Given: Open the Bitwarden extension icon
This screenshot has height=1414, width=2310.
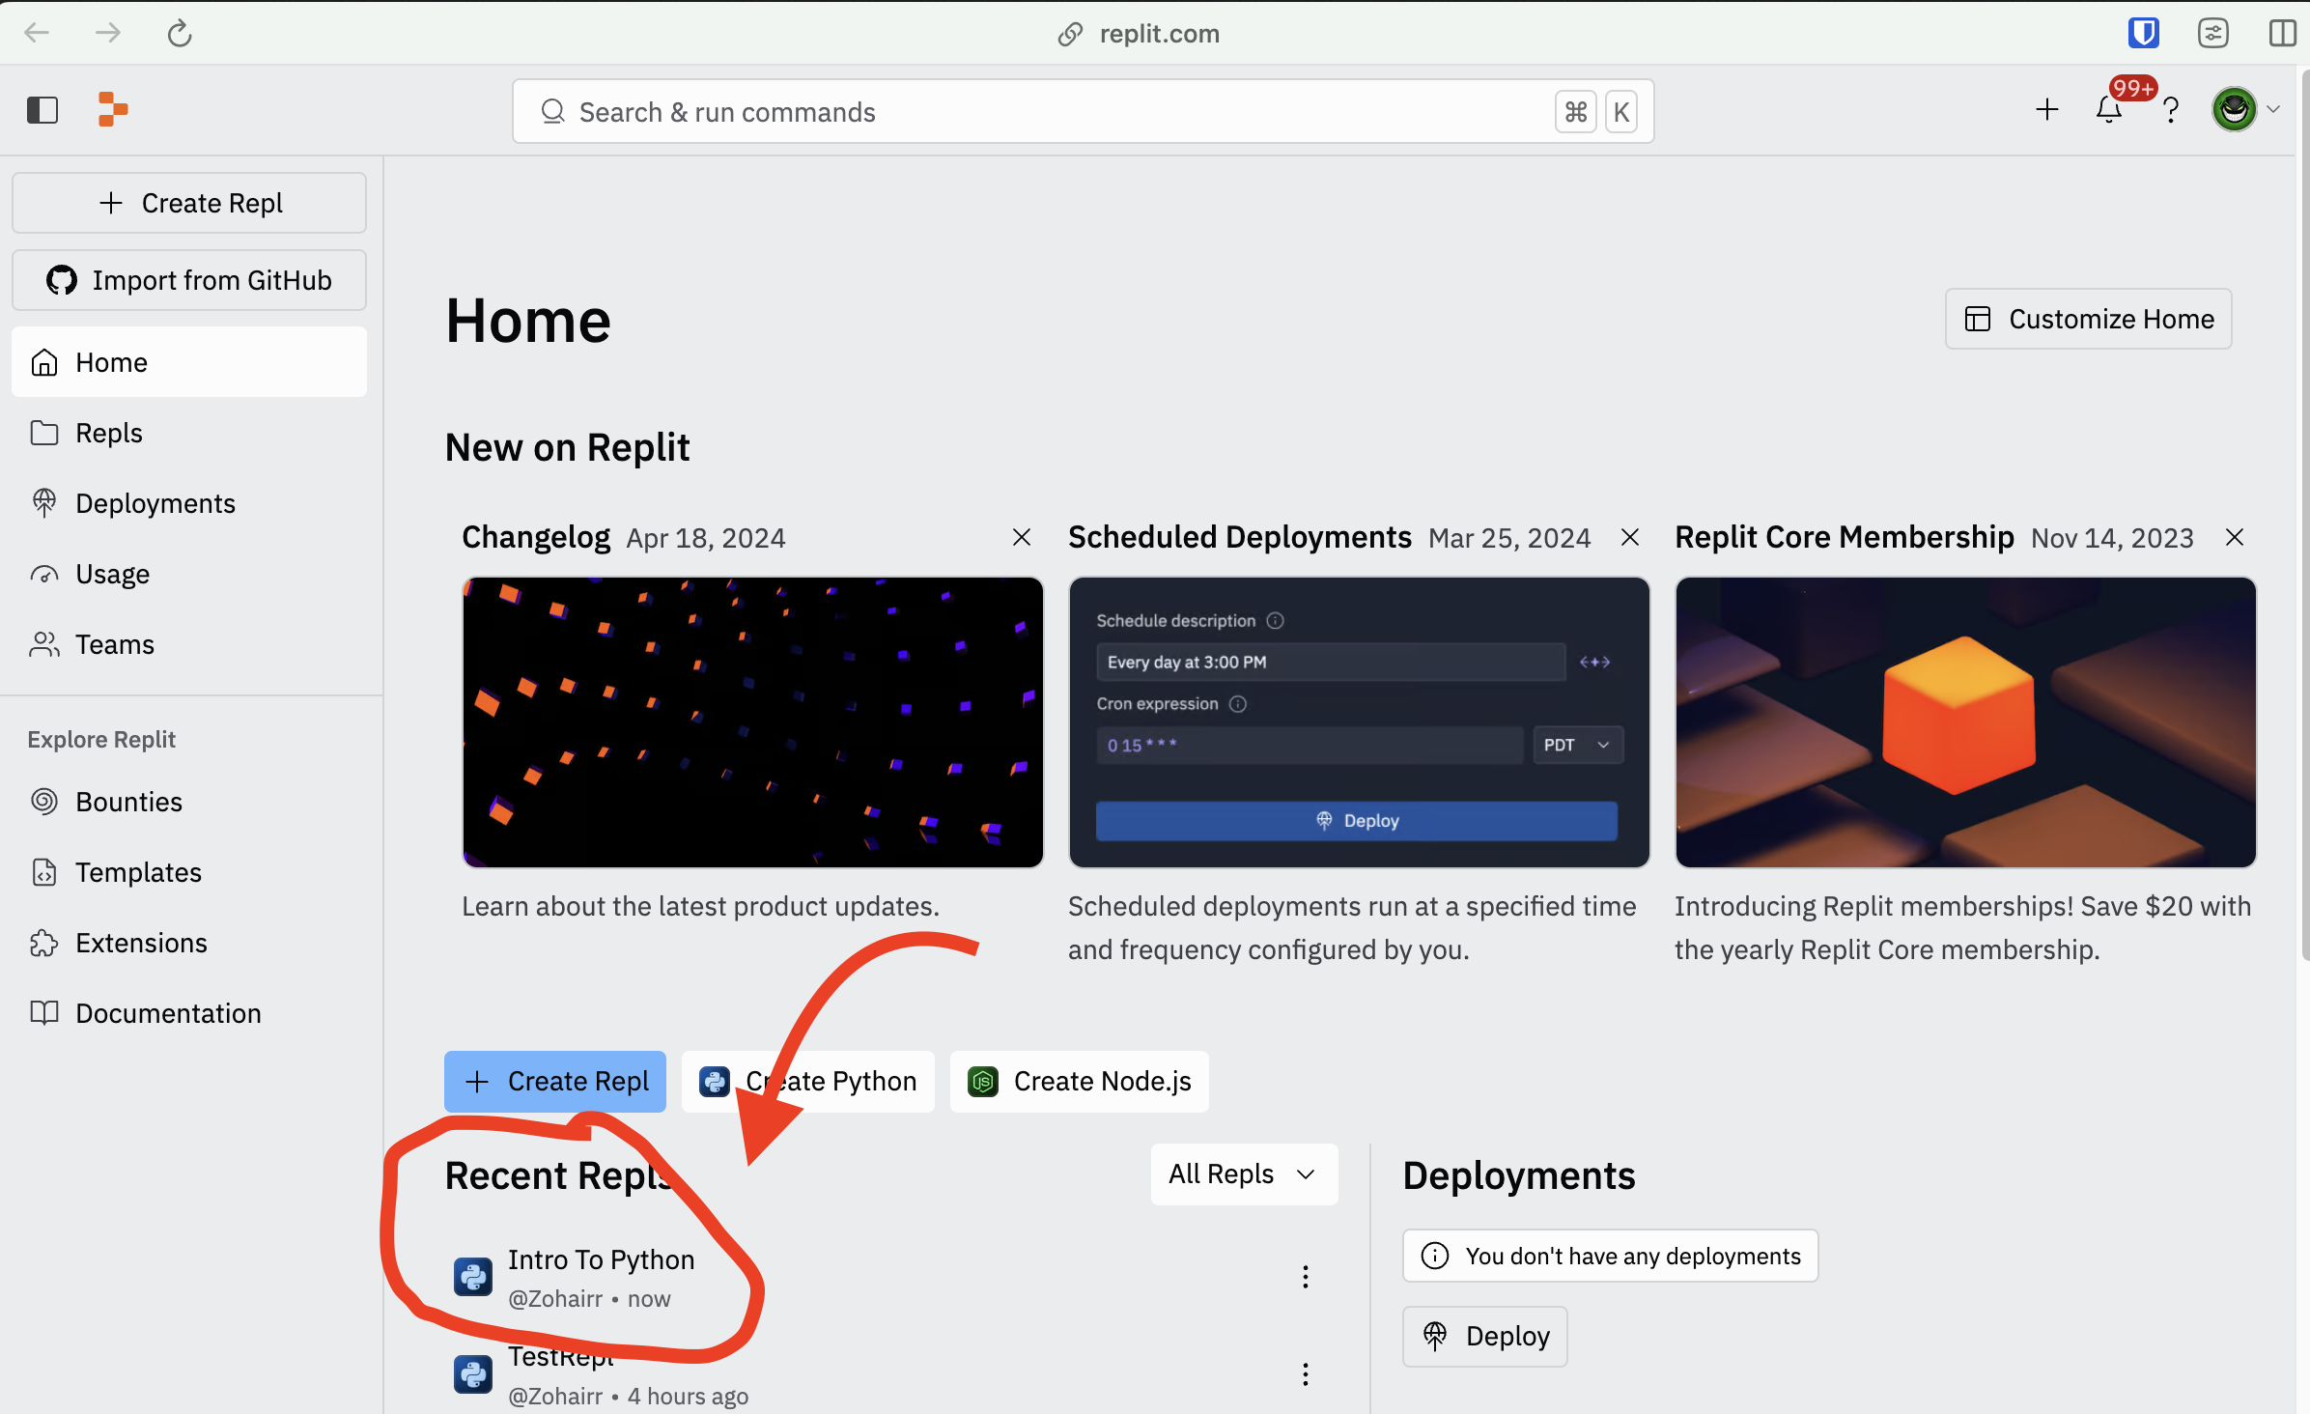Looking at the screenshot, I should click(x=2143, y=33).
